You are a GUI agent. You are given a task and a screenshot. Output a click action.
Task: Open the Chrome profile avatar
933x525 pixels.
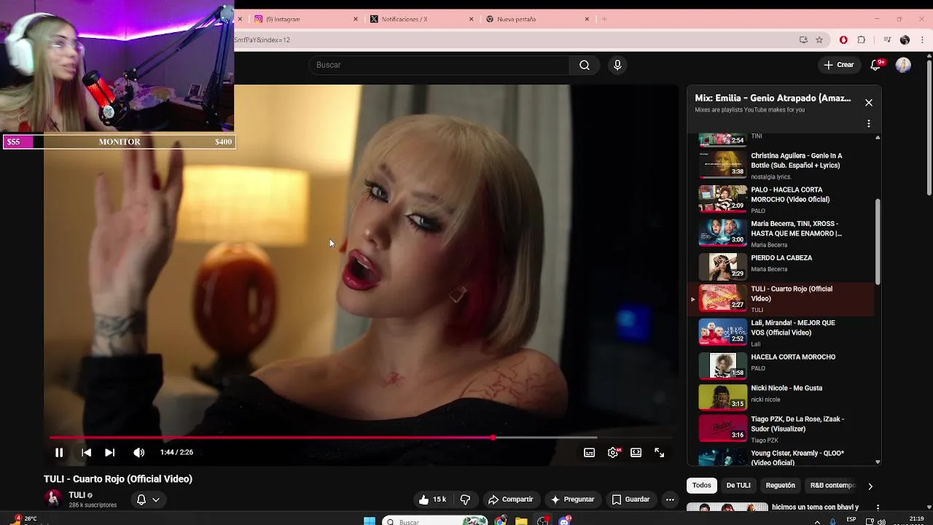pyautogui.click(x=905, y=40)
